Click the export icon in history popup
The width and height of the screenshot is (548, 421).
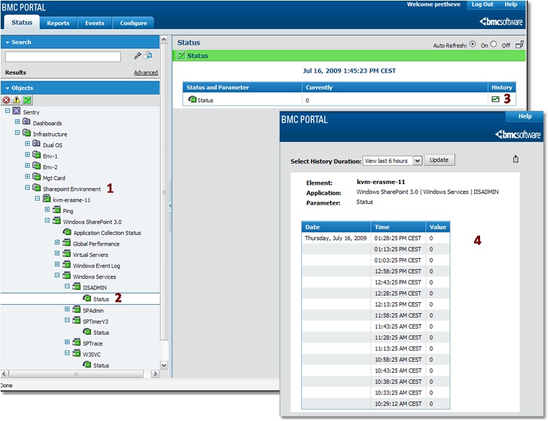[516, 159]
